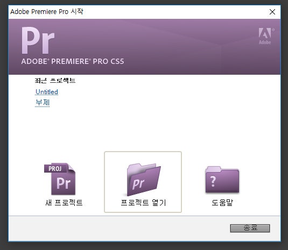Open the recent project below Untitled
The width and height of the screenshot is (288, 250).
coord(43,103)
